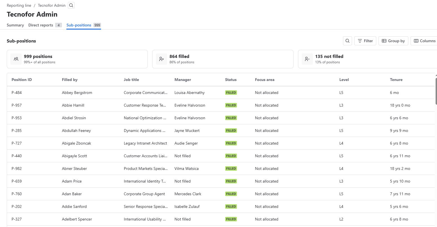
Task: Click the person-minus icon in not filled card
Action: click(307, 59)
